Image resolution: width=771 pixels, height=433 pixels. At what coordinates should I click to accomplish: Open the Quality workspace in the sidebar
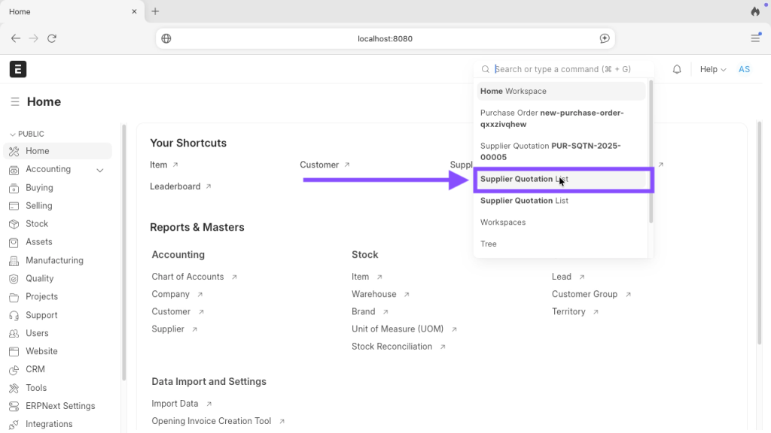39,278
